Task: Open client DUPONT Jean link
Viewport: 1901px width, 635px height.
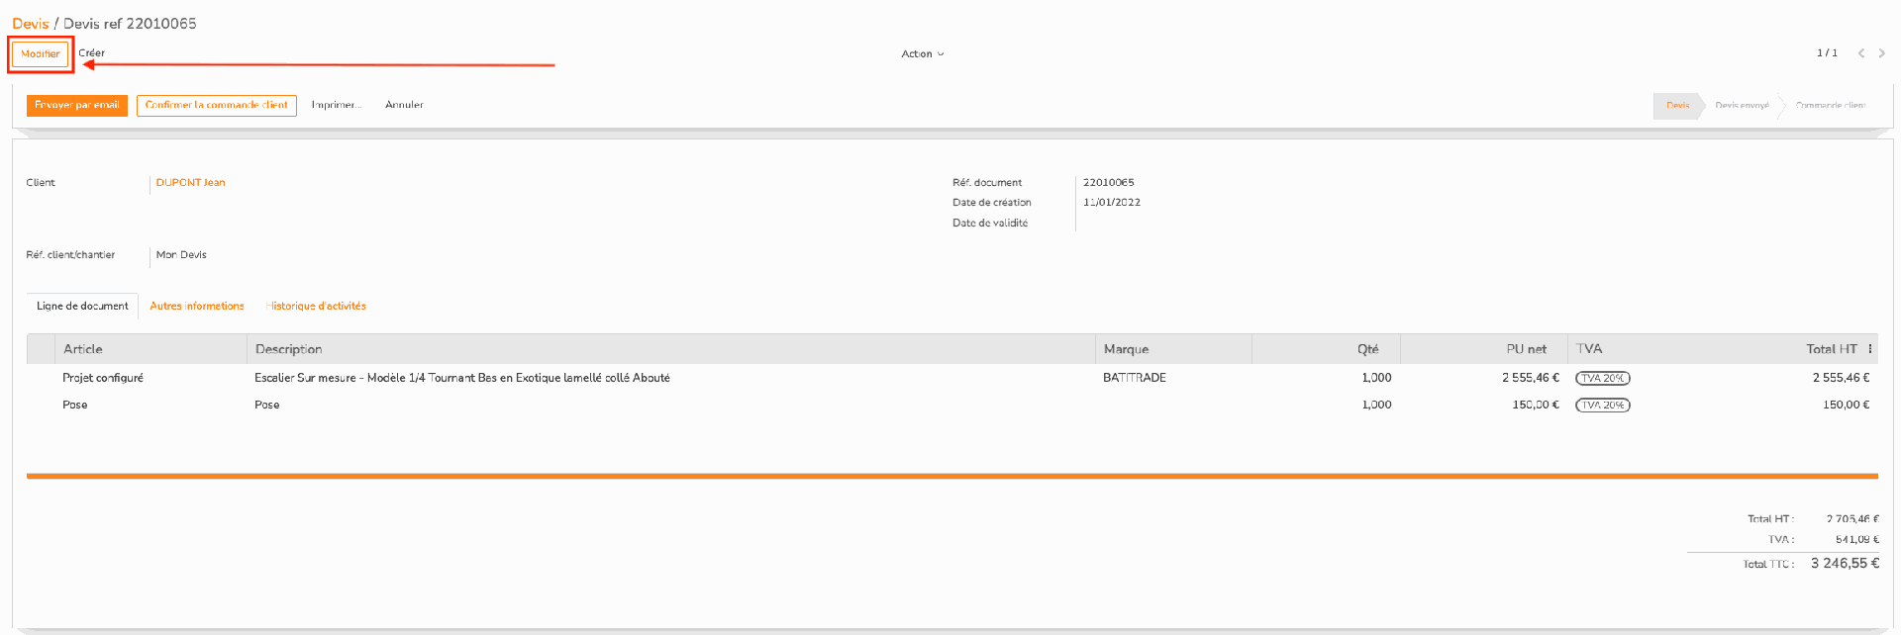Action: (190, 183)
